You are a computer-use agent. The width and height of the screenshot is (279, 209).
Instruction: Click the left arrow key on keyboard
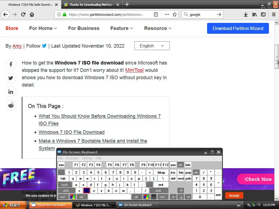click(x=174, y=197)
